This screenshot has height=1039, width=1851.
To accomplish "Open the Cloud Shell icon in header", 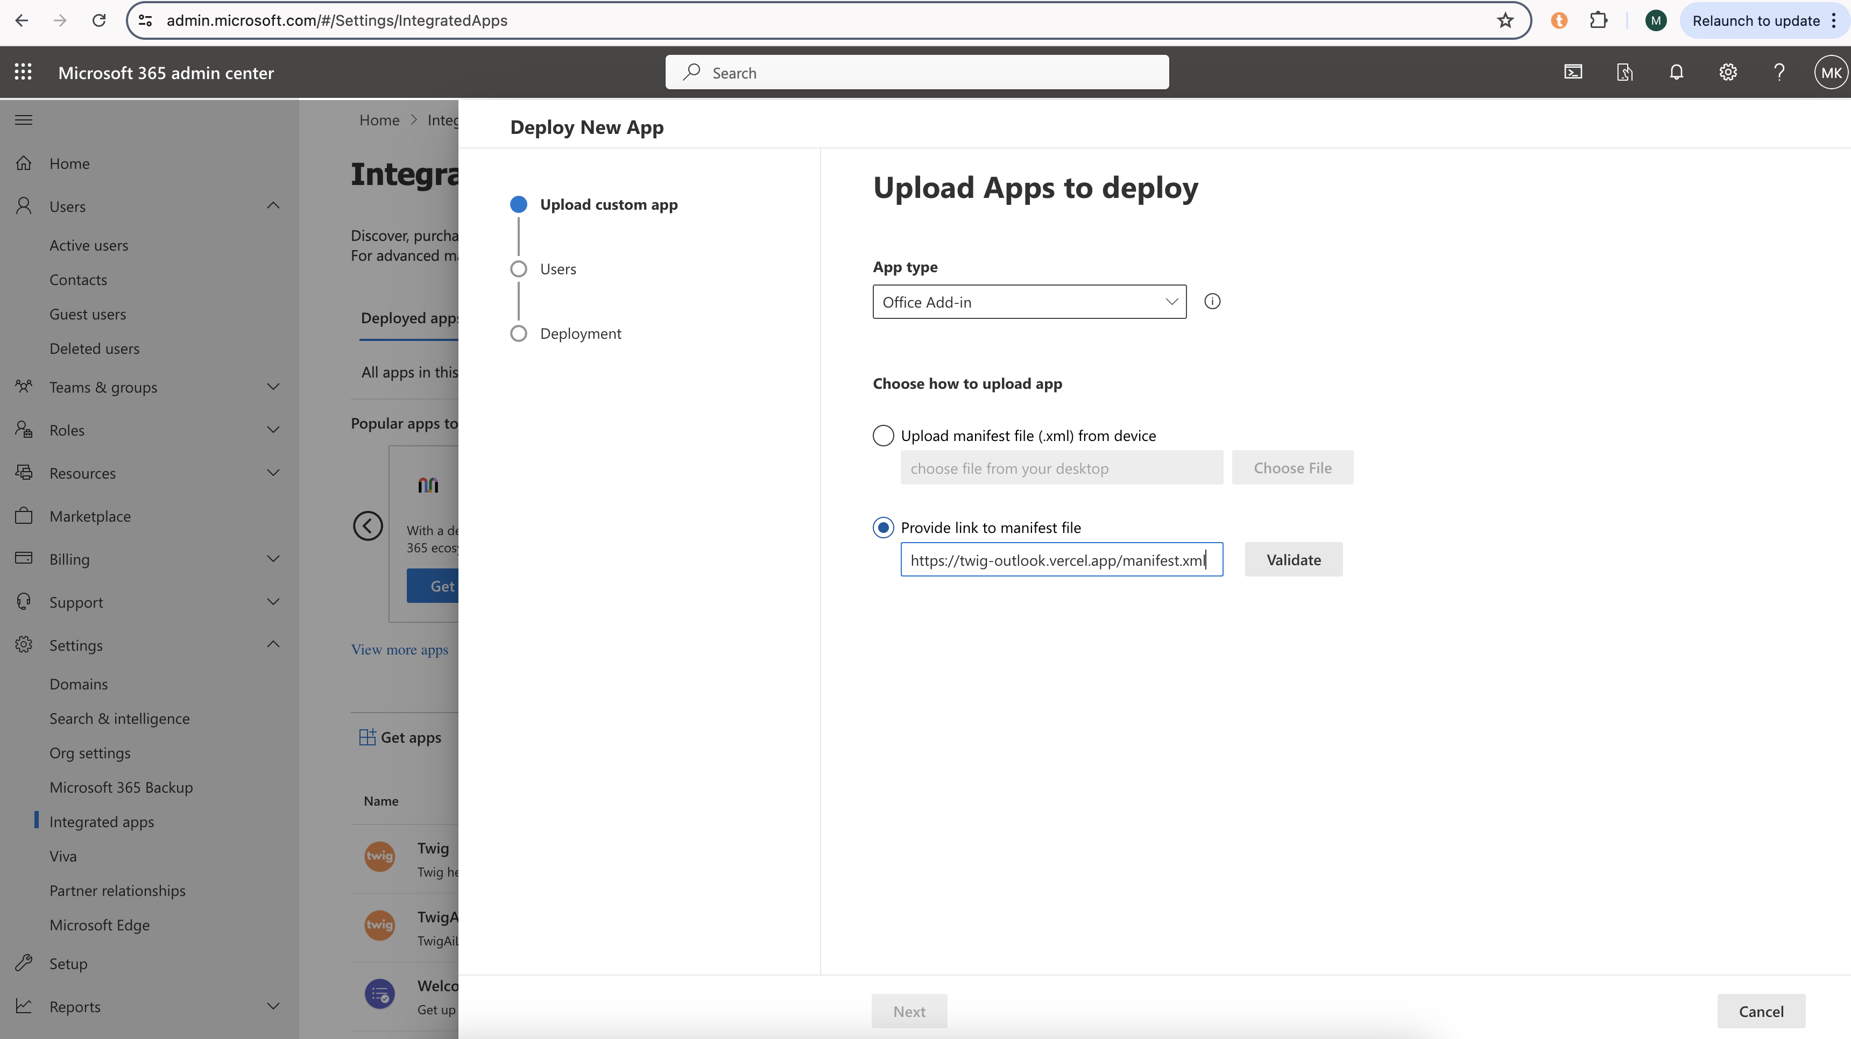I will (x=1573, y=72).
